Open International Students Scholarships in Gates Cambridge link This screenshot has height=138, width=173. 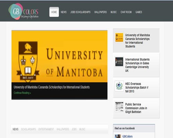[137, 65]
